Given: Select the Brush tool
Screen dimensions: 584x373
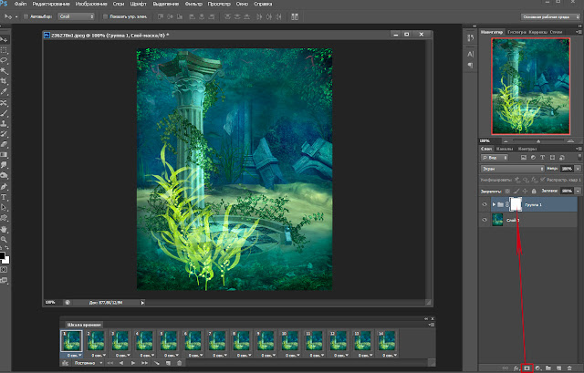Looking at the screenshot, I should 4,113.
